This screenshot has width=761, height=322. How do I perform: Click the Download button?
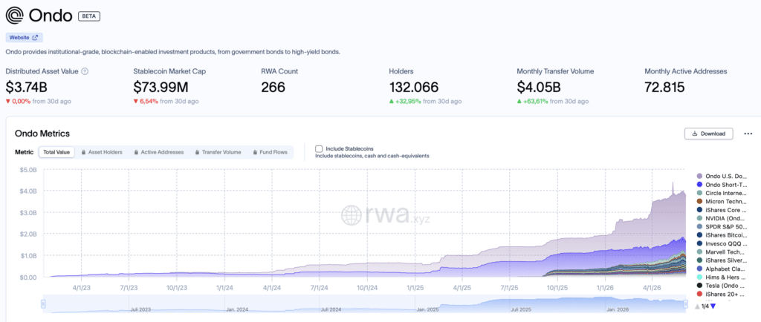point(708,134)
